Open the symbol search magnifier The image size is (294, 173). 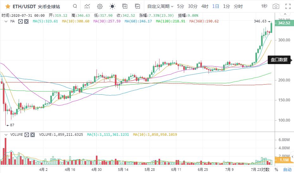[x=75, y=6]
